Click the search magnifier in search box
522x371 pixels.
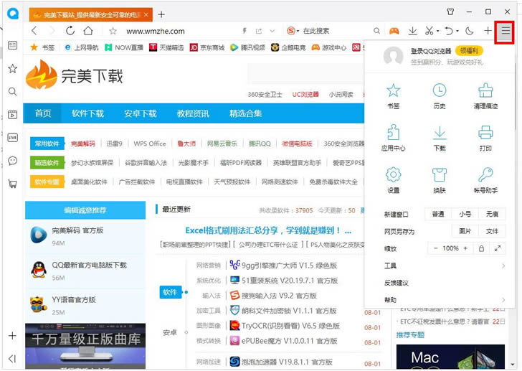(x=376, y=31)
